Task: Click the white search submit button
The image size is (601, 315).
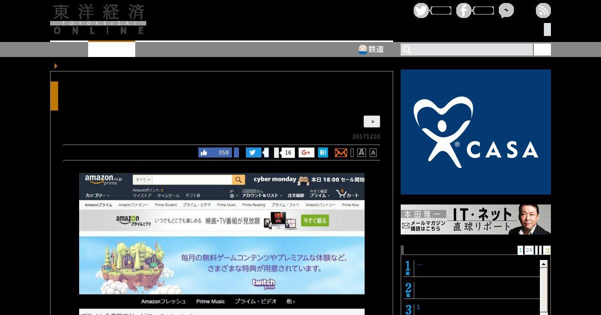Action: coord(542,49)
